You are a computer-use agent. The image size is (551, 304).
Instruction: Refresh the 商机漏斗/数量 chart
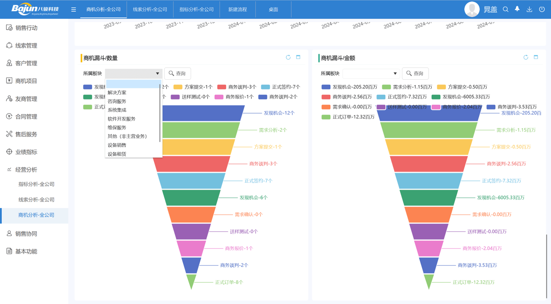click(x=288, y=57)
